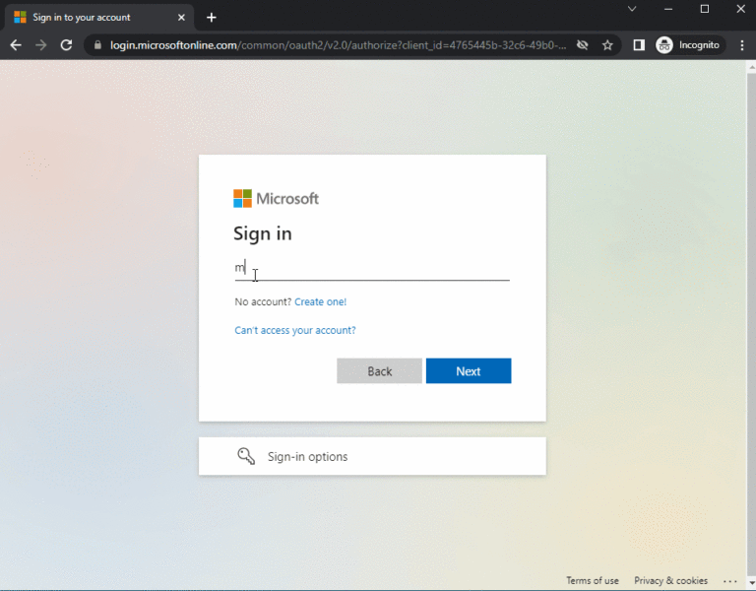Open a new tab with the plus button
The height and width of the screenshot is (591, 756).
tap(212, 17)
